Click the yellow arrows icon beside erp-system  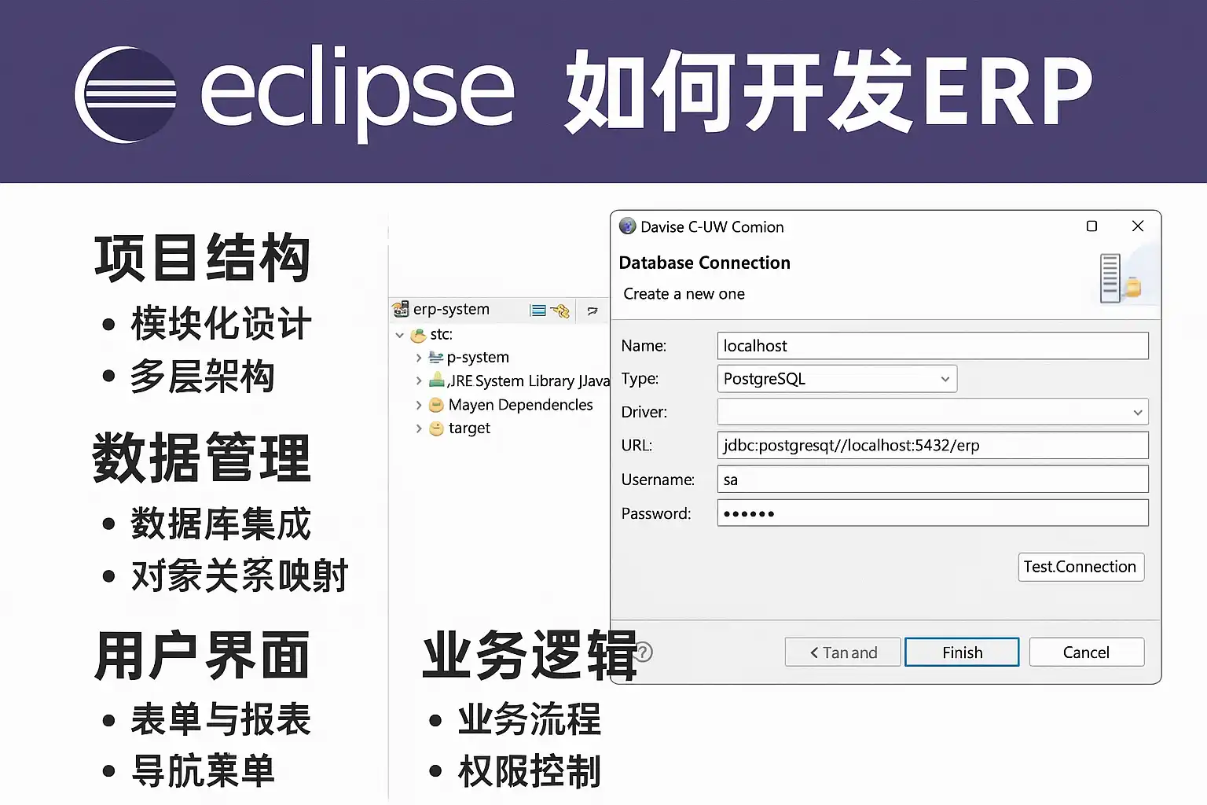[560, 311]
